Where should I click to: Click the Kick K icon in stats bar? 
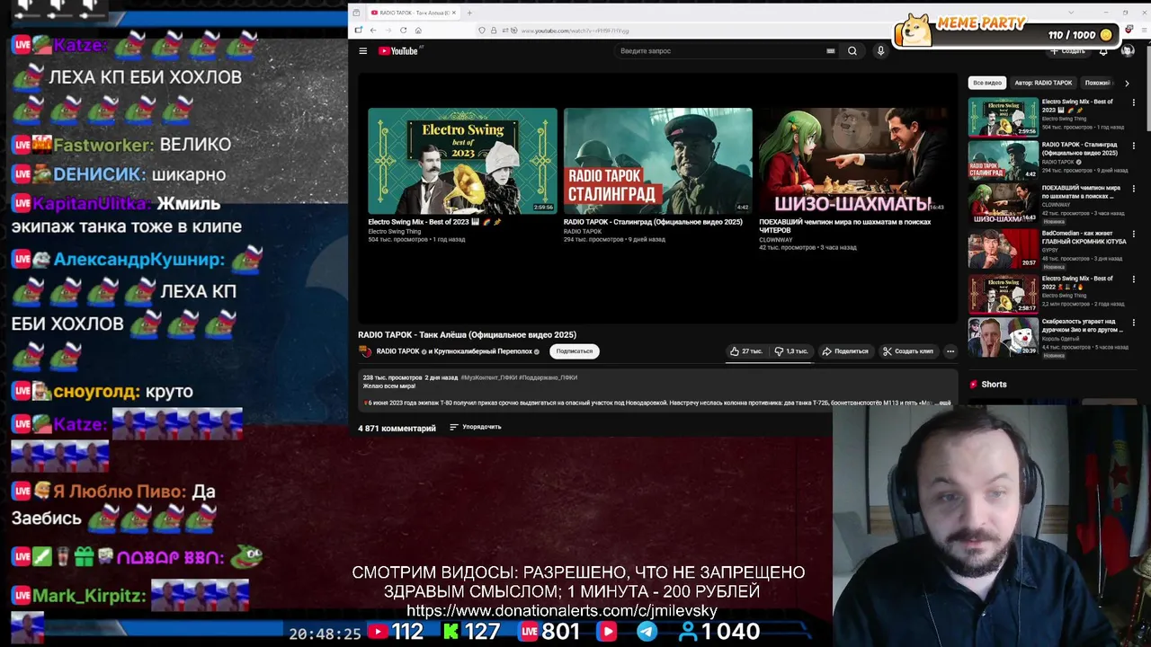pyautogui.click(x=451, y=632)
